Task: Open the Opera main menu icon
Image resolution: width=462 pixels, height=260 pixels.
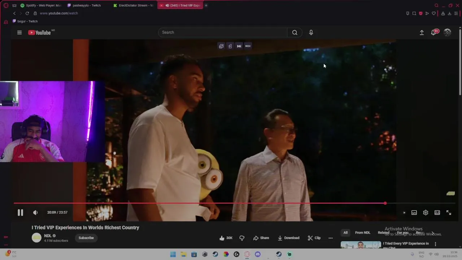Action: pyautogui.click(x=6, y=5)
